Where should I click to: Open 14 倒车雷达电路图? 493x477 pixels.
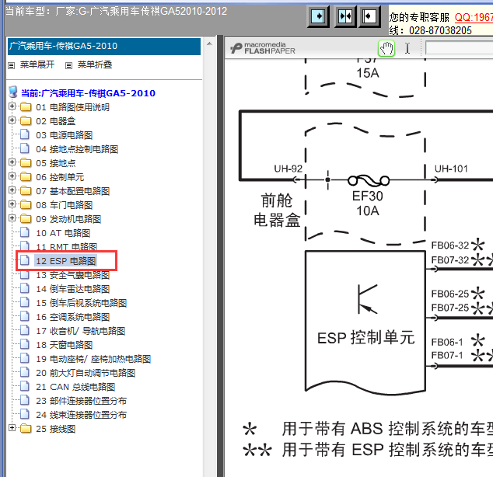(72, 289)
